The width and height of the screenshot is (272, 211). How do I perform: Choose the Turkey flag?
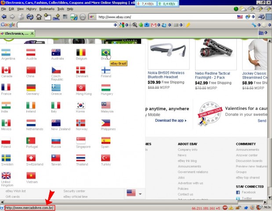(x=105, y=158)
